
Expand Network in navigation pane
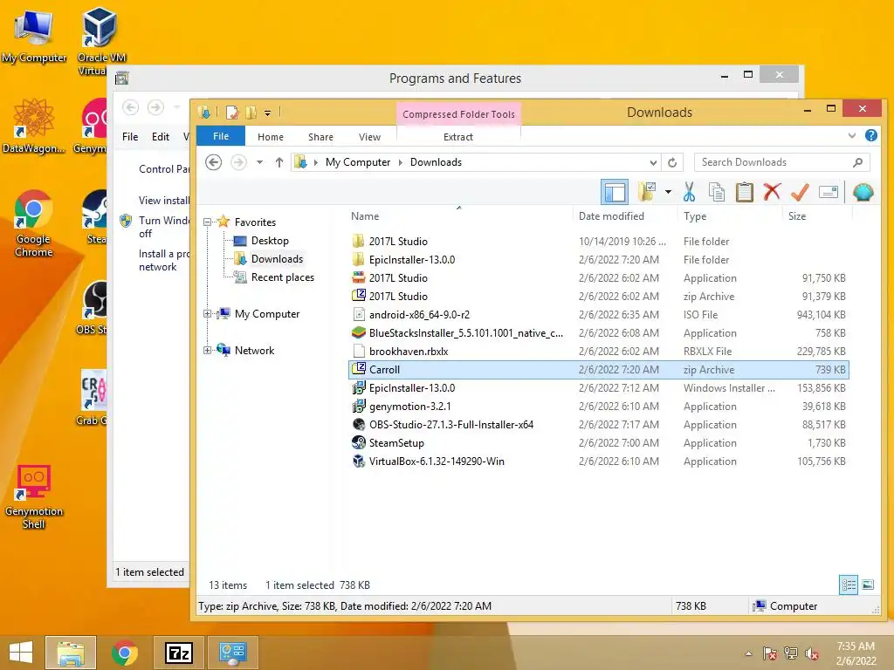208,351
